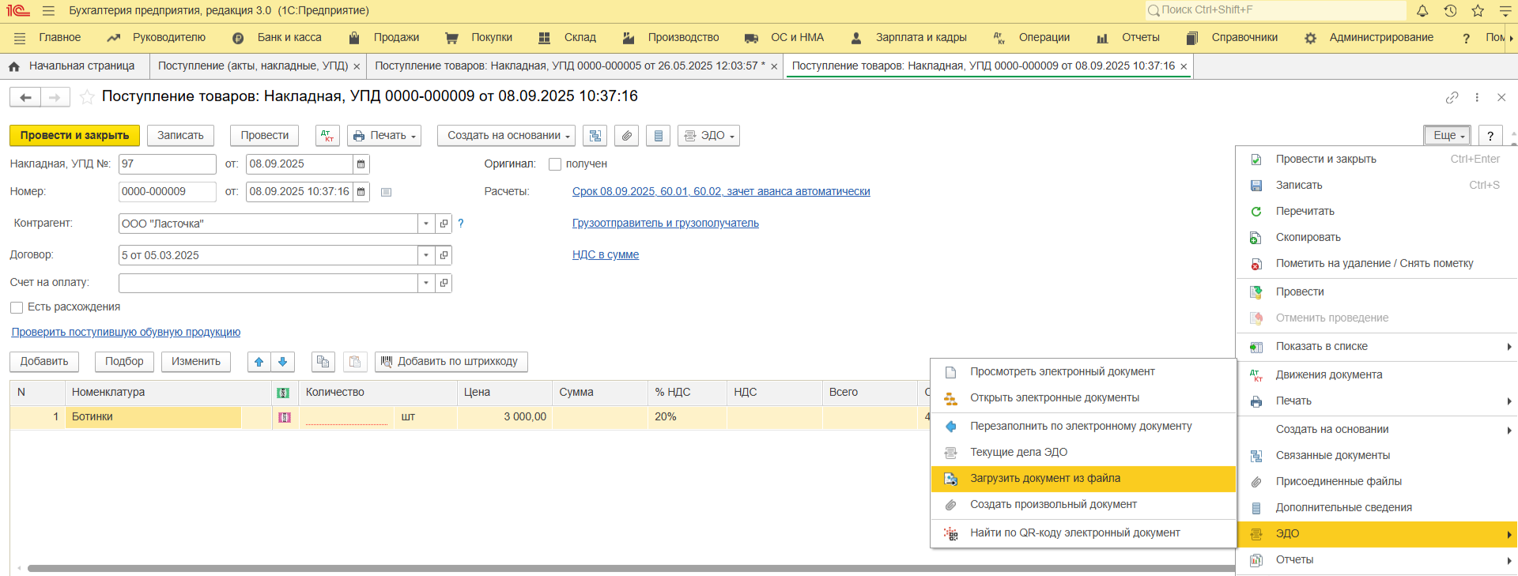Open the history clock icon
Viewport: 1518px width, 576px height.
[x=1450, y=11]
